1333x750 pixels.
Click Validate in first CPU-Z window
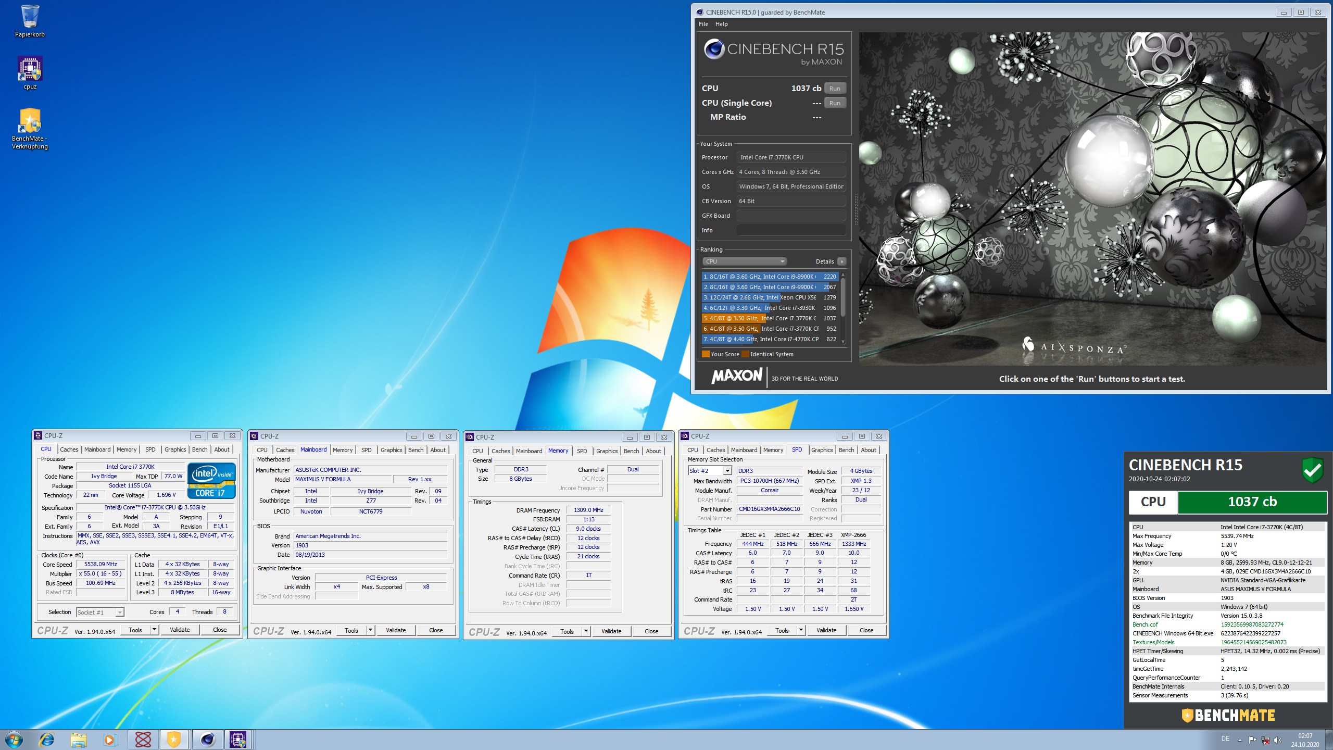pyautogui.click(x=180, y=630)
